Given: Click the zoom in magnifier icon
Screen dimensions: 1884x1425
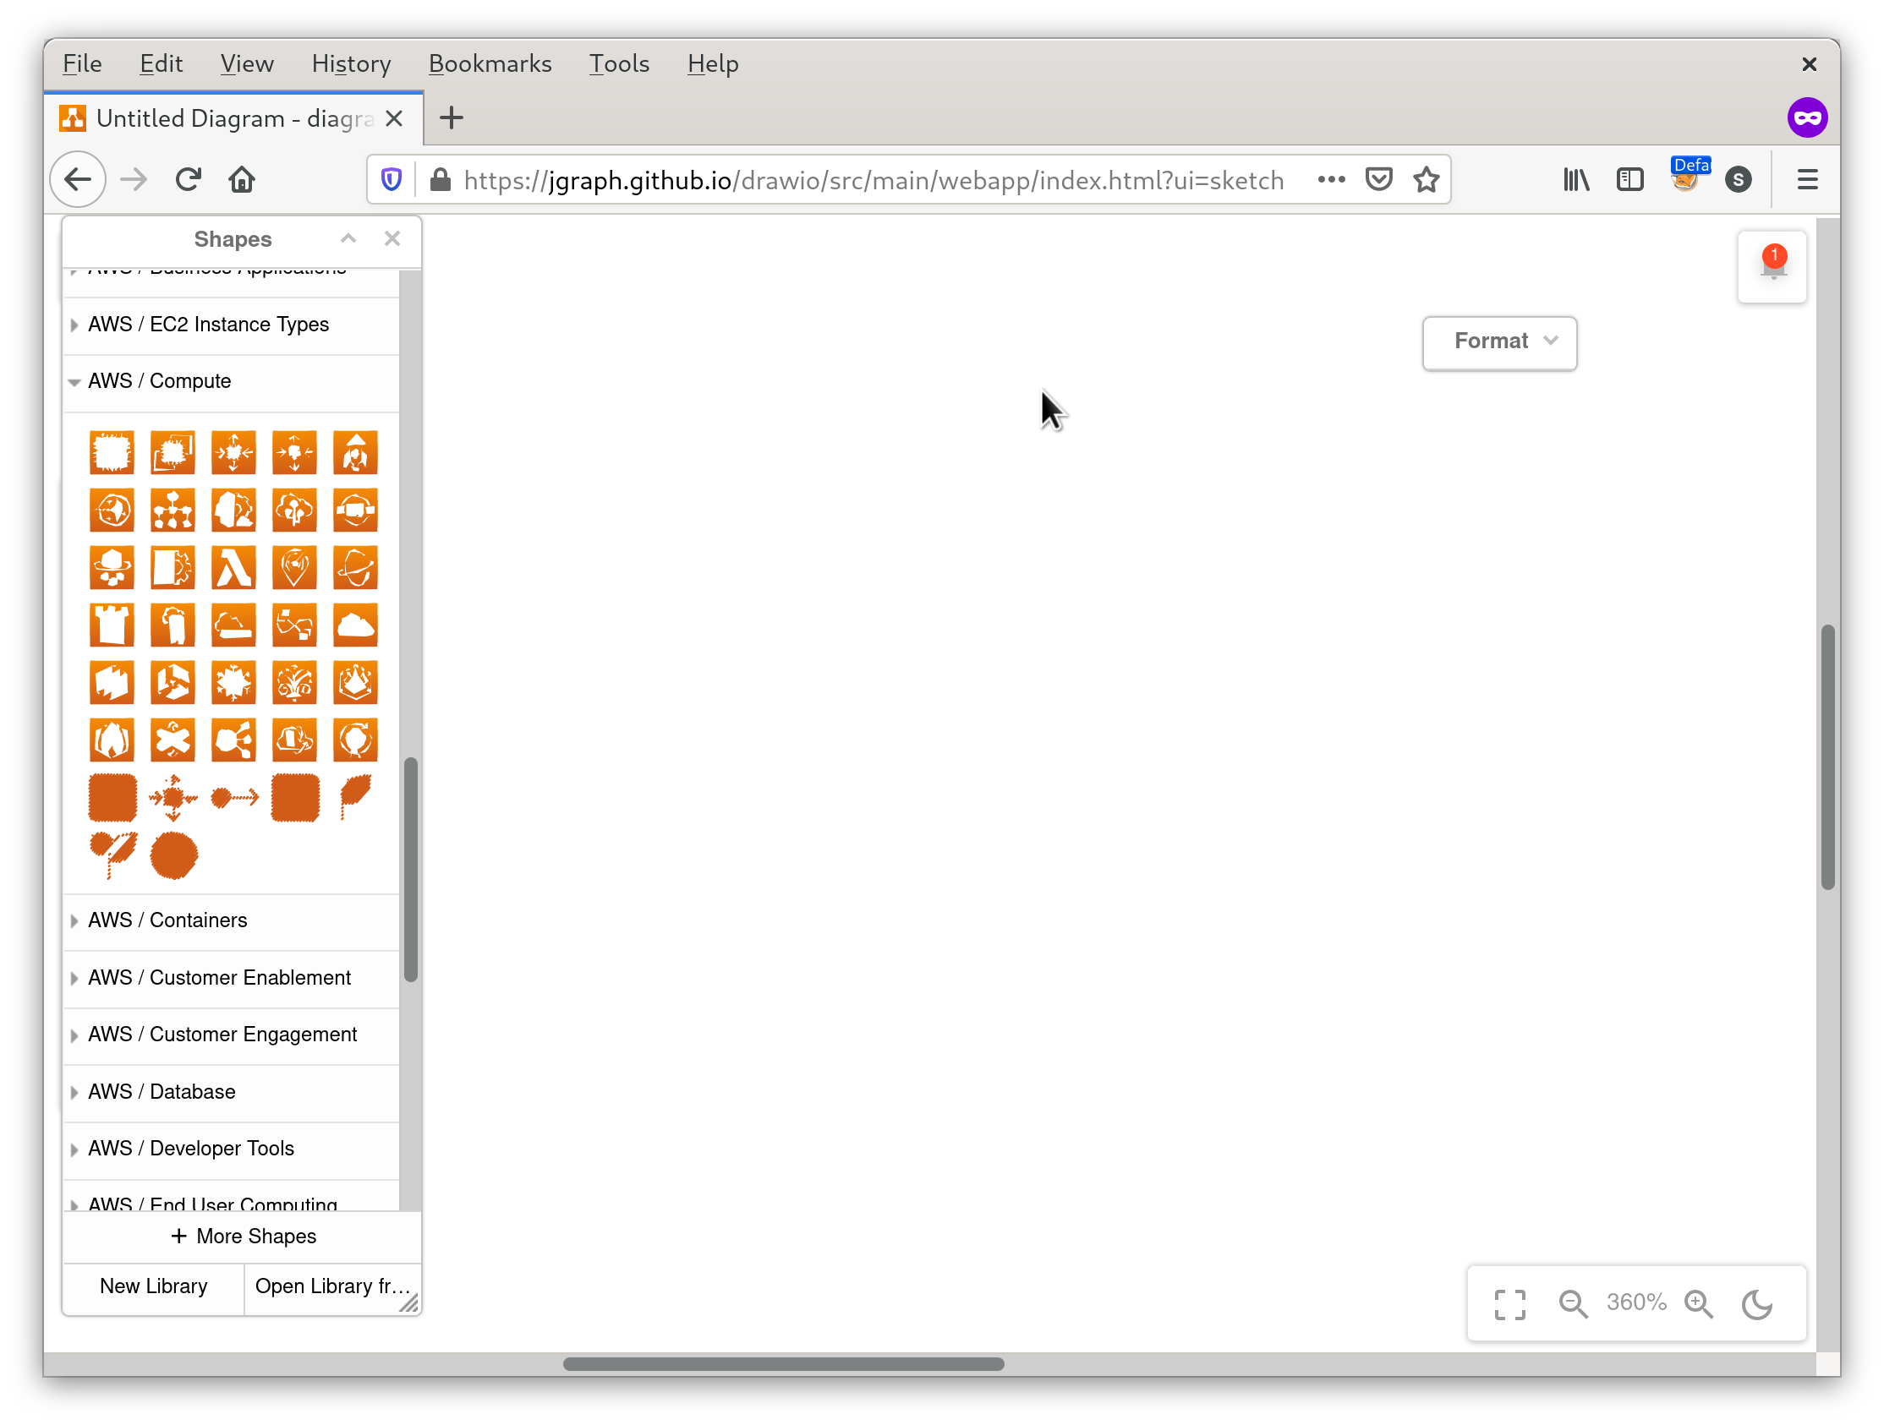Looking at the screenshot, I should (1699, 1303).
